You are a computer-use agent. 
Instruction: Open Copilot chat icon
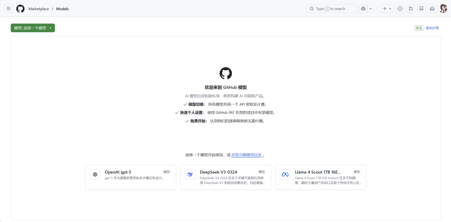pyautogui.click(x=363, y=9)
